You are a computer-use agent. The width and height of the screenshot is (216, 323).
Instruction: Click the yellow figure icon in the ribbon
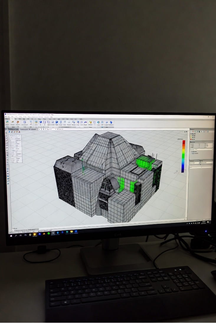(90, 122)
